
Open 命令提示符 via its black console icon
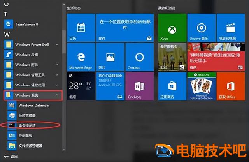[x=12, y=125]
